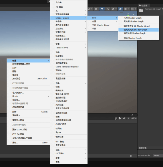Click favorites star icon in Project toolbar
163x167 pixels.
[x=128, y=118]
